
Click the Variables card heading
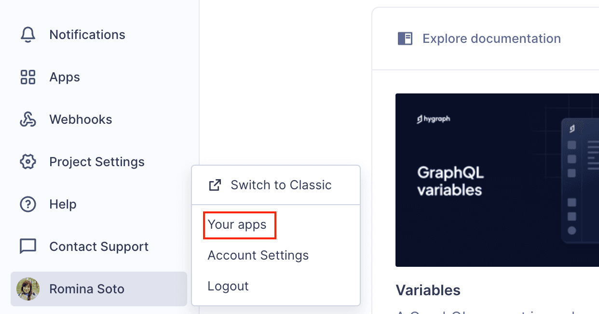tap(428, 290)
